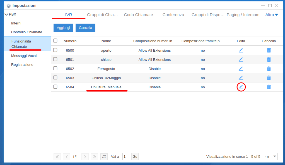Maximize the Impostazioni window
The image size is (285, 165).
[x=270, y=6]
